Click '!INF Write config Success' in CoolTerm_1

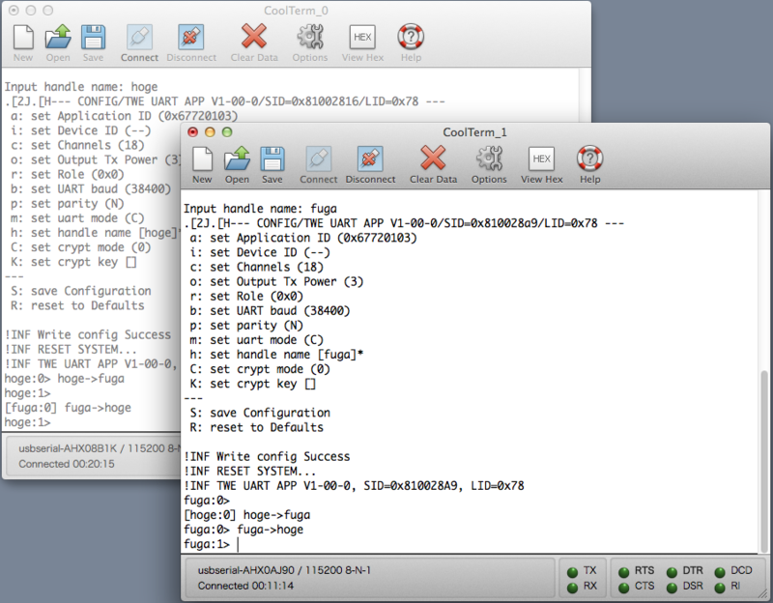pos(267,456)
